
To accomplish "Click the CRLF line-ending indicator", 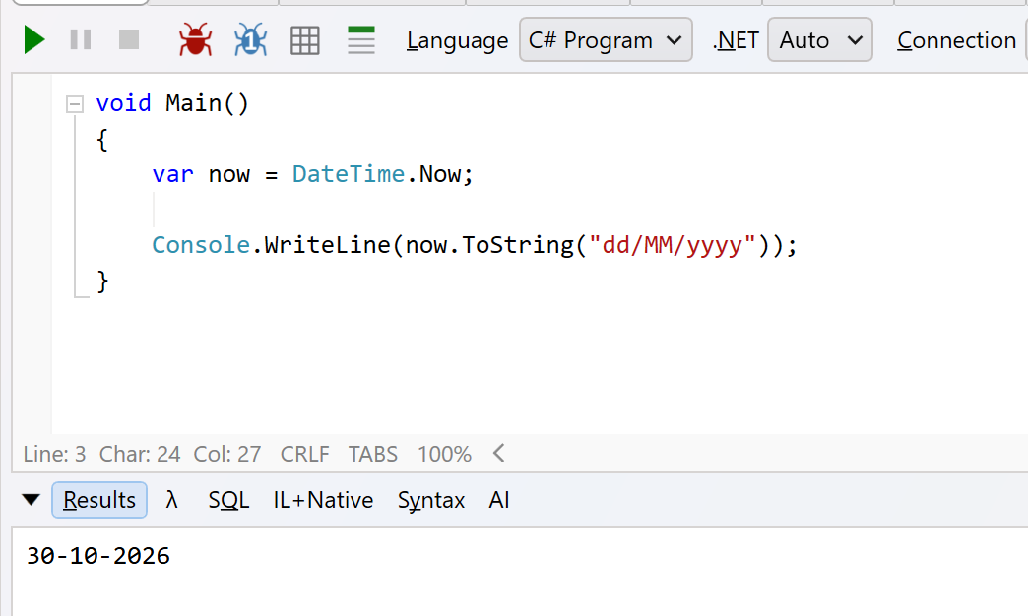I will pos(305,454).
